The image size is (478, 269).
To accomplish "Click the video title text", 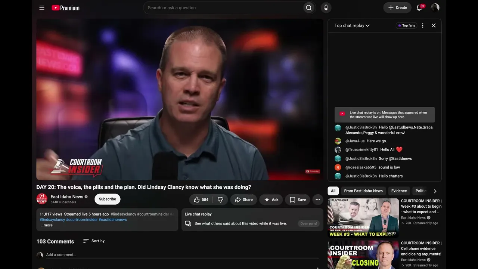I will pos(144,187).
